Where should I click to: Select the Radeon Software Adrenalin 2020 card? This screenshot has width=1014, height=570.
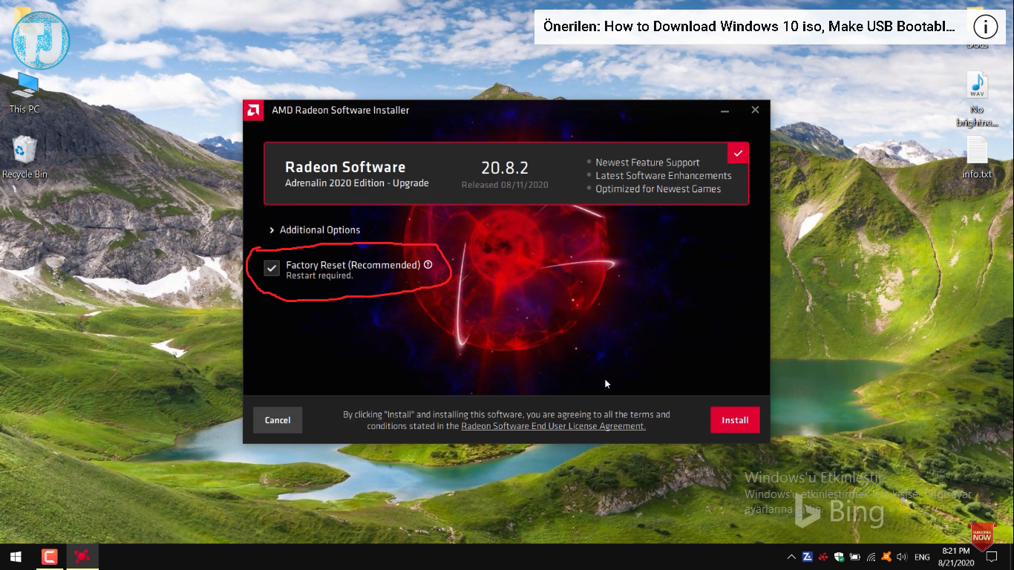click(x=506, y=174)
